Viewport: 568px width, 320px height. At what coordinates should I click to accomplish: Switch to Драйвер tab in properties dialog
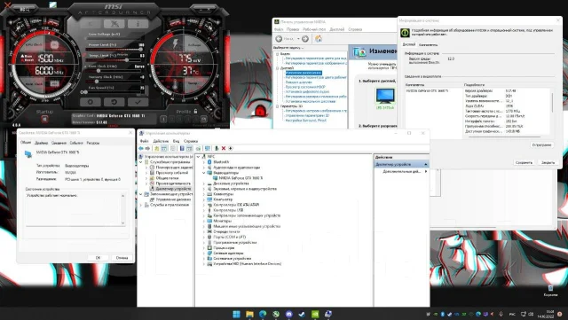[x=42, y=143]
